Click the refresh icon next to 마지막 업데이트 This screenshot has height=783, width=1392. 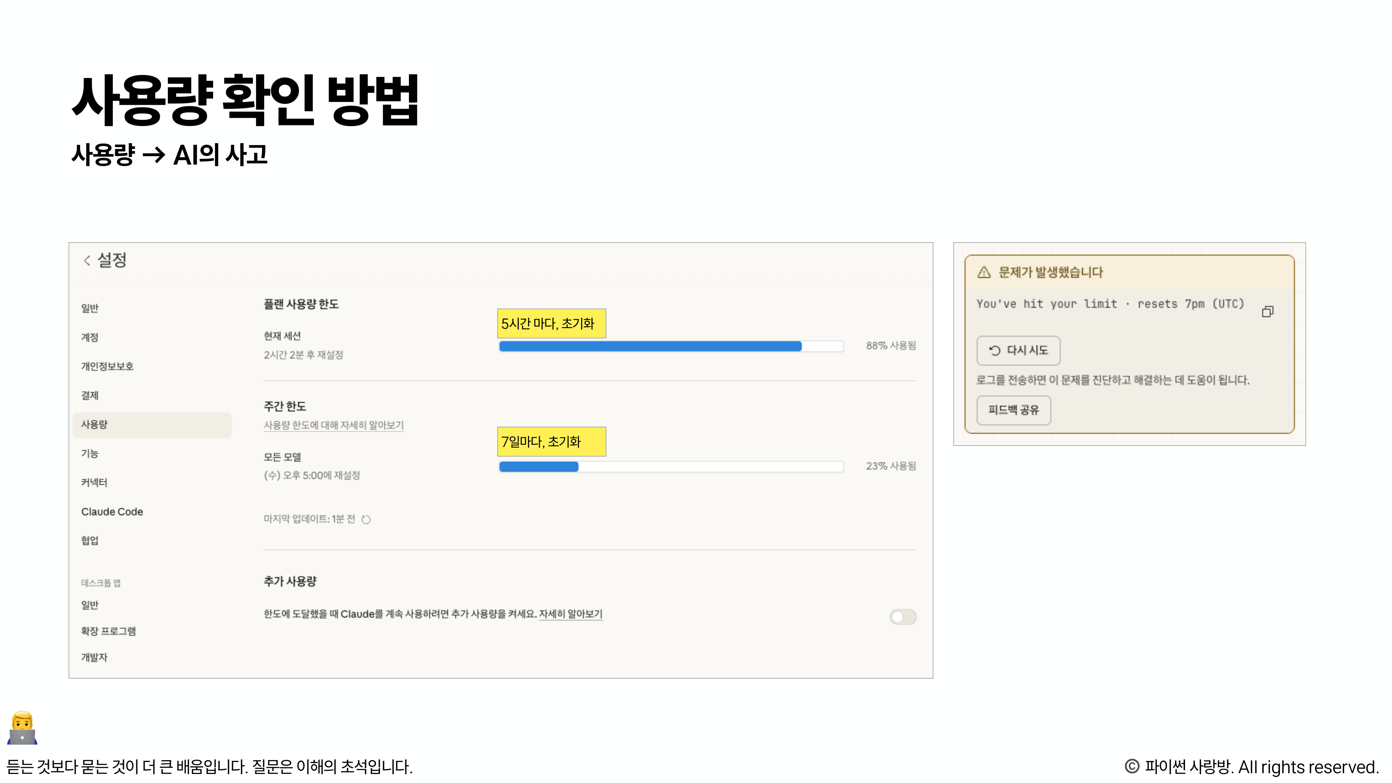pos(365,519)
